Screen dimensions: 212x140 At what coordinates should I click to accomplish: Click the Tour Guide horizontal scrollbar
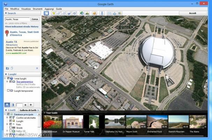click(x=165, y=136)
